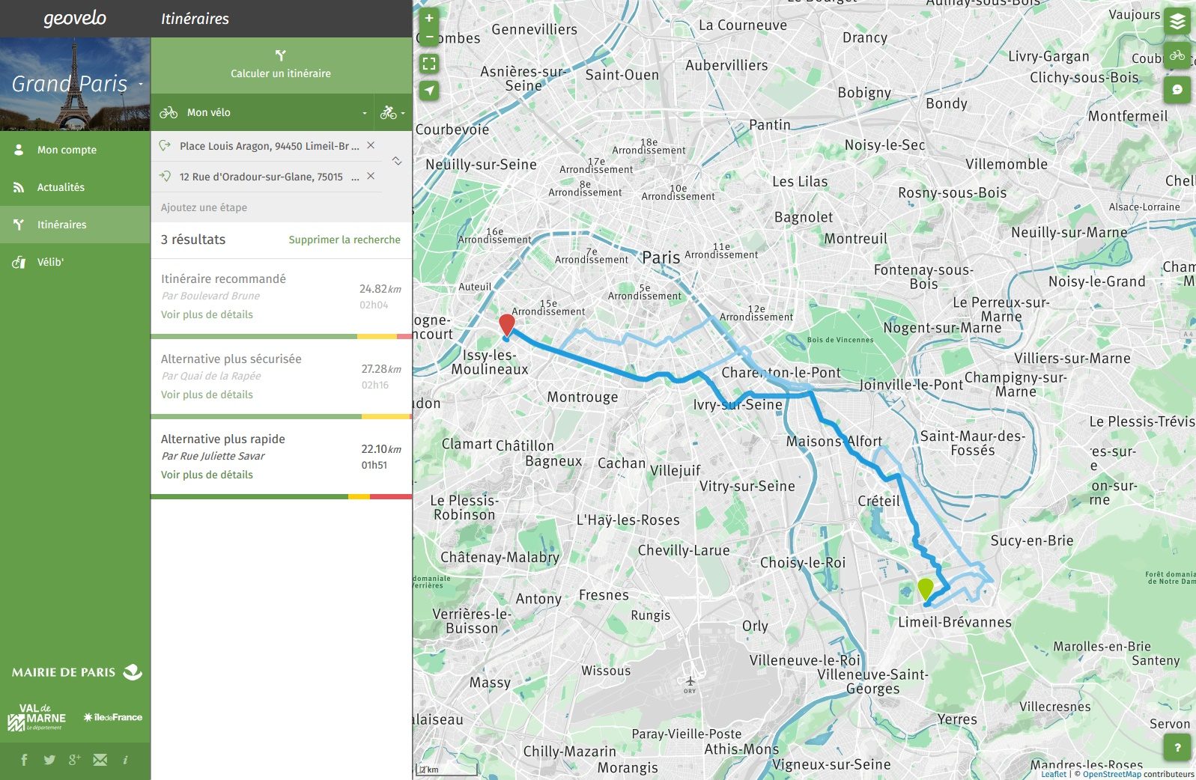Clear the Place Louis Aragon departure

click(x=371, y=145)
